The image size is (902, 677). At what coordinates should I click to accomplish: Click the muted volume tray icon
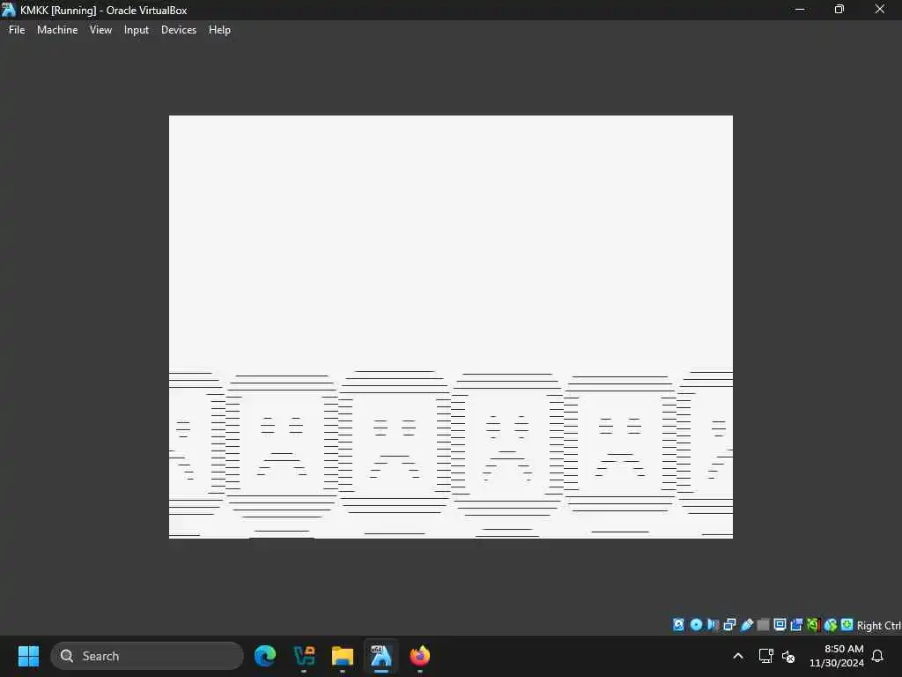click(788, 656)
